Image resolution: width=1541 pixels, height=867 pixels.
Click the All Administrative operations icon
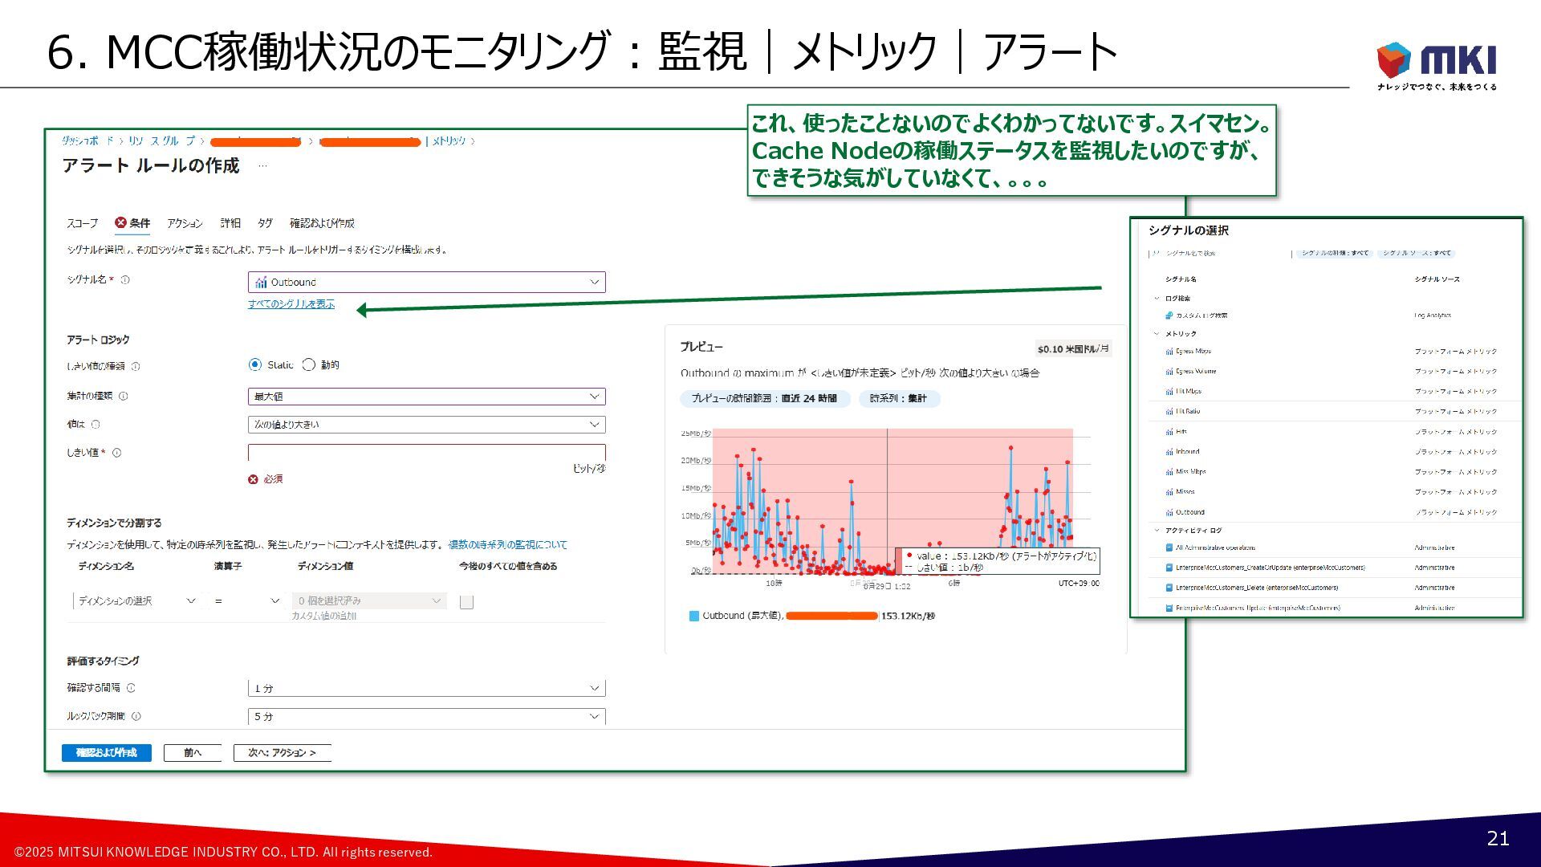(1169, 547)
